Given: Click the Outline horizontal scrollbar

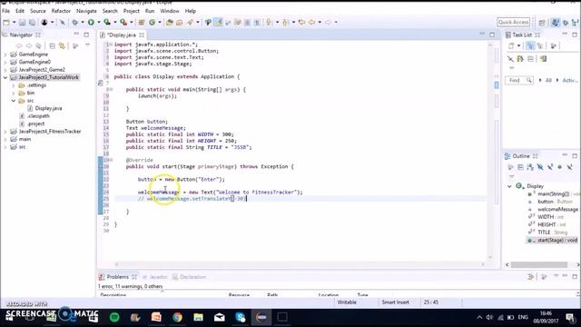Looking at the screenshot, I should [x=539, y=264].
